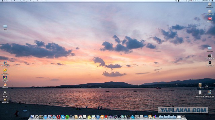
Task: Open the App Store from the Dock
Action: point(45,117)
